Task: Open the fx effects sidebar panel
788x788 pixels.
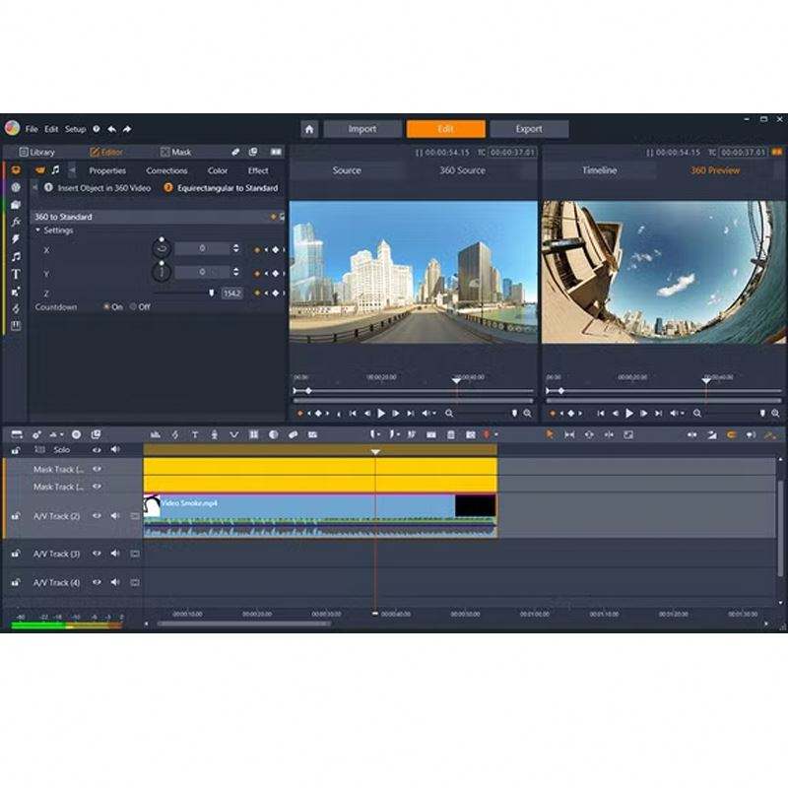Action: (16, 222)
